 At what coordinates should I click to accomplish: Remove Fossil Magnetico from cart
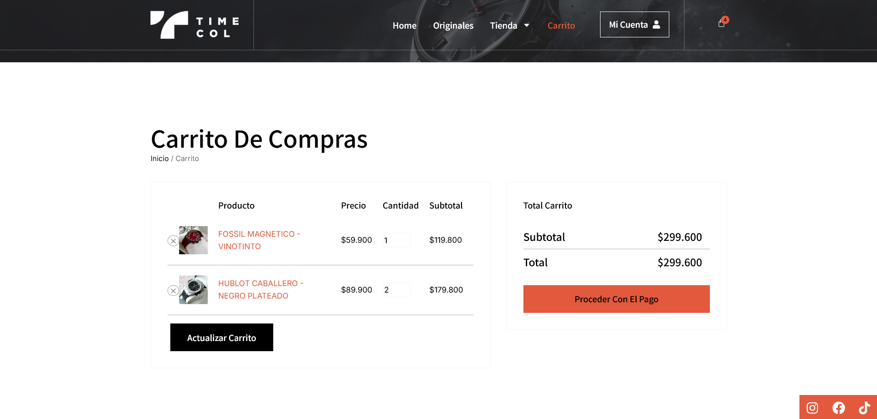tap(173, 241)
